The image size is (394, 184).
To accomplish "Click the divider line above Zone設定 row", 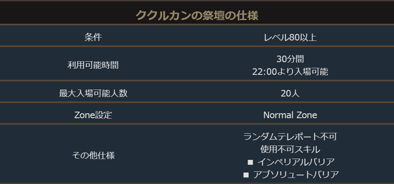I will [x=197, y=103].
